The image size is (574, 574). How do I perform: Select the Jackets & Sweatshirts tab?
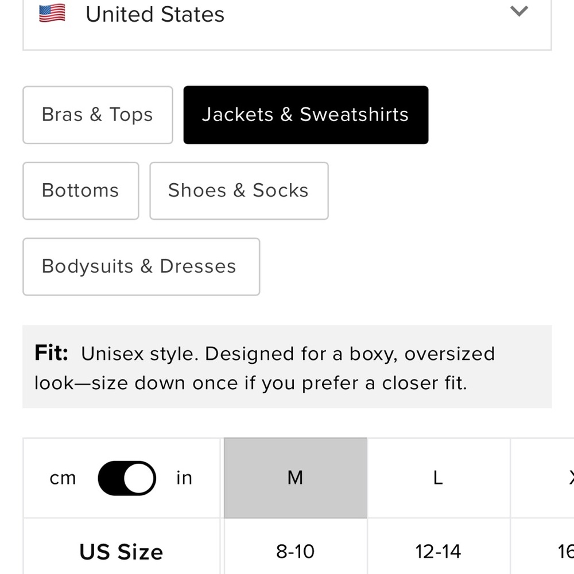(305, 115)
